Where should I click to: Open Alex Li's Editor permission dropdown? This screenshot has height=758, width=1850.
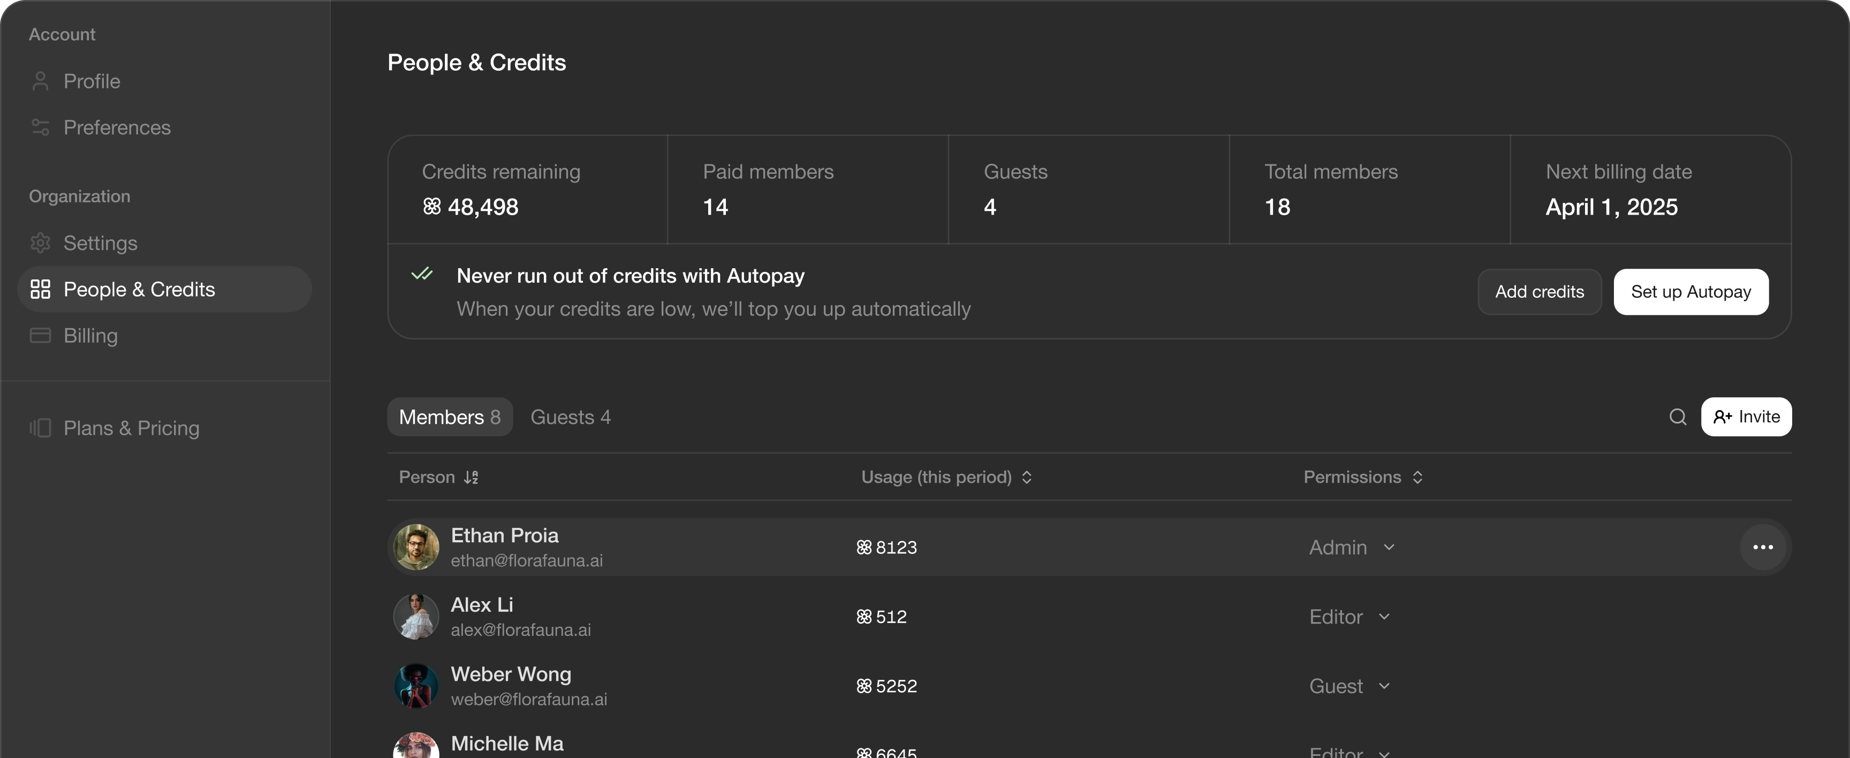(x=1349, y=617)
